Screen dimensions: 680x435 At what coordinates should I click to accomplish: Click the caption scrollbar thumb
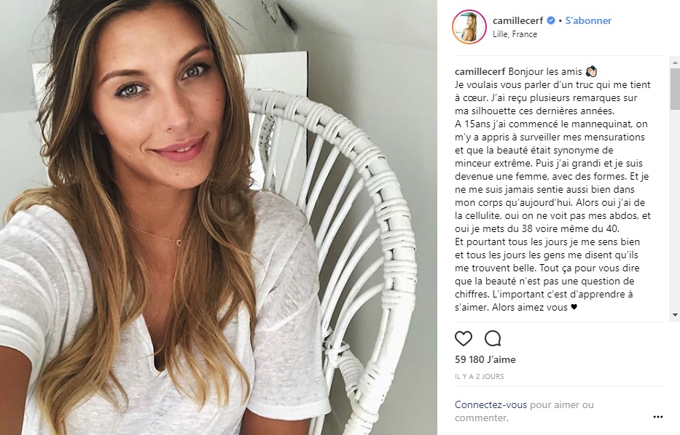coord(675,89)
